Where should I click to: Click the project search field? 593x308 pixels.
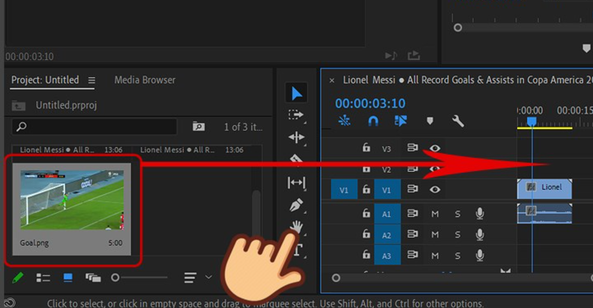pyautogui.click(x=94, y=127)
